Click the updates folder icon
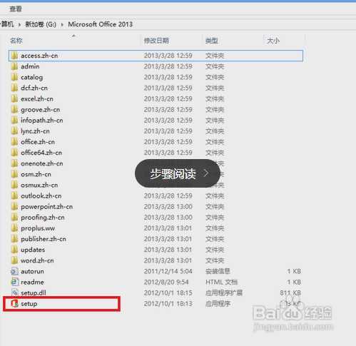This screenshot has width=356, height=346. point(14,250)
